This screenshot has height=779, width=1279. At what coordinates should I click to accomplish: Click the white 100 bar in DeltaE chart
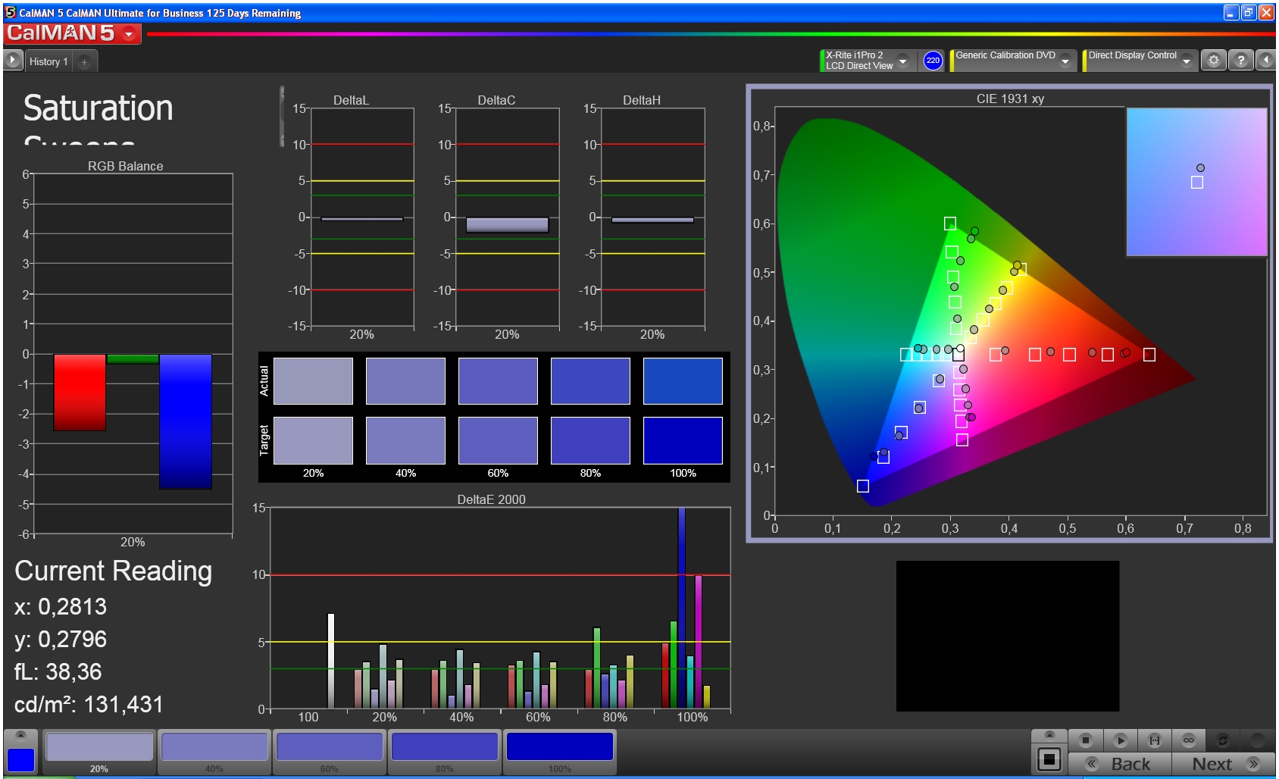coord(330,661)
